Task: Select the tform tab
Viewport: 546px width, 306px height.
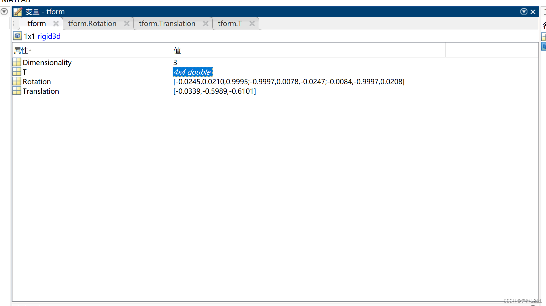Action: point(37,23)
